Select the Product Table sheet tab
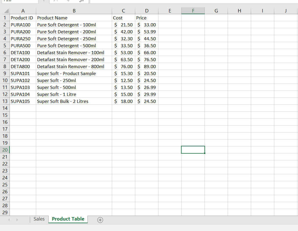The image size is (298, 231). 68,219
